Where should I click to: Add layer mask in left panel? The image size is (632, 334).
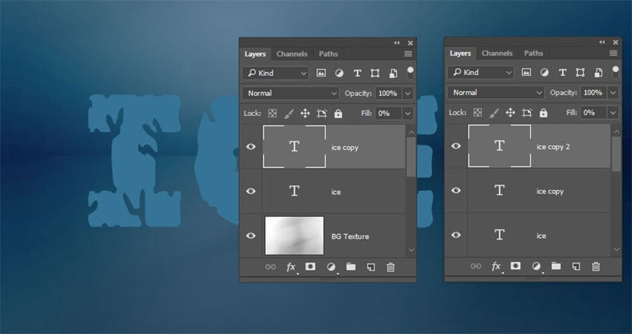(311, 266)
